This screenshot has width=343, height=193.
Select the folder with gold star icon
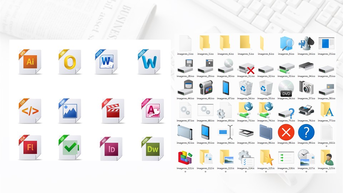pyautogui.click(x=267, y=158)
